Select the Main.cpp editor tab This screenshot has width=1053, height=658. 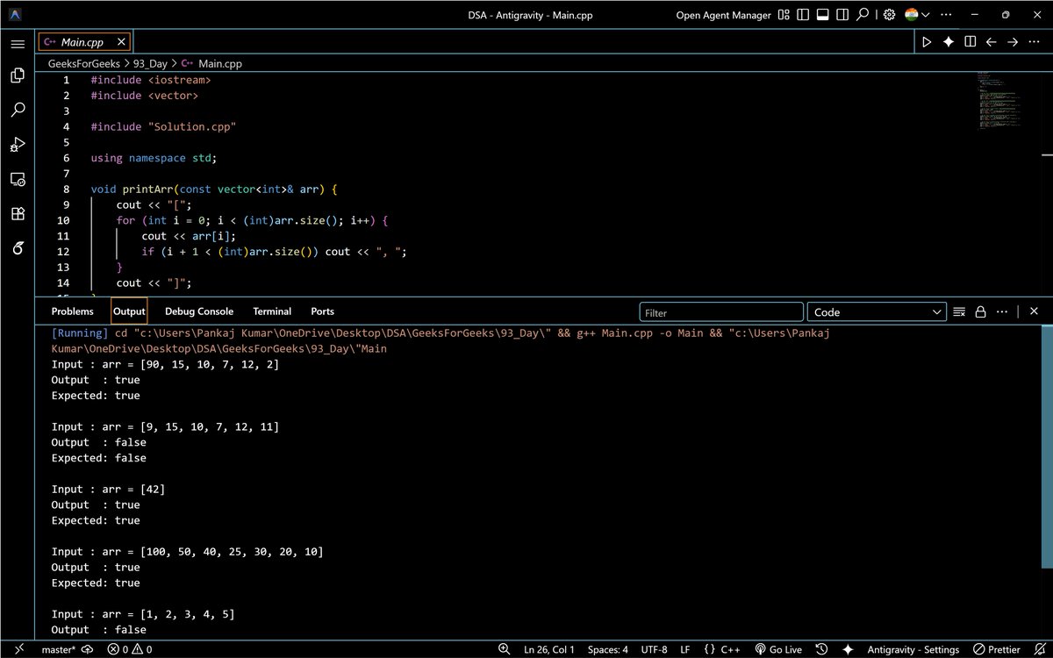point(83,41)
